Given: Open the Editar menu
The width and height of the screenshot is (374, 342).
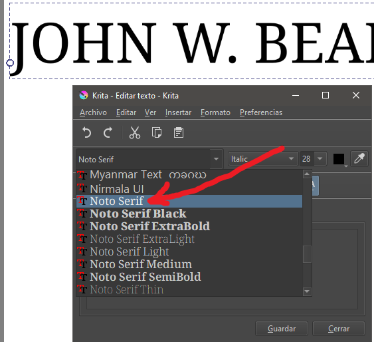Looking at the screenshot, I should point(126,112).
